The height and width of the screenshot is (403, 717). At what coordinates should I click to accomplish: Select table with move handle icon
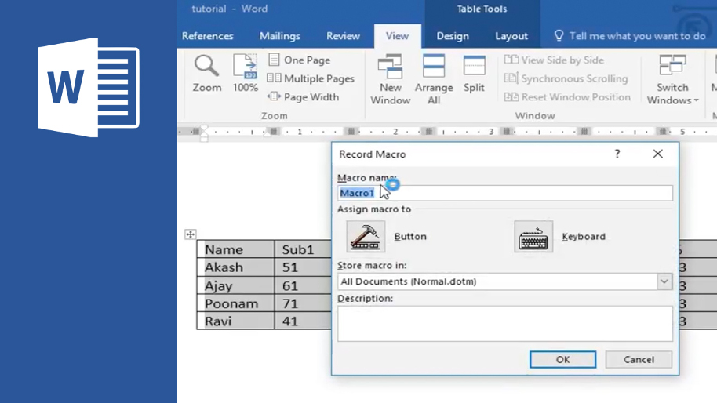point(190,234)
